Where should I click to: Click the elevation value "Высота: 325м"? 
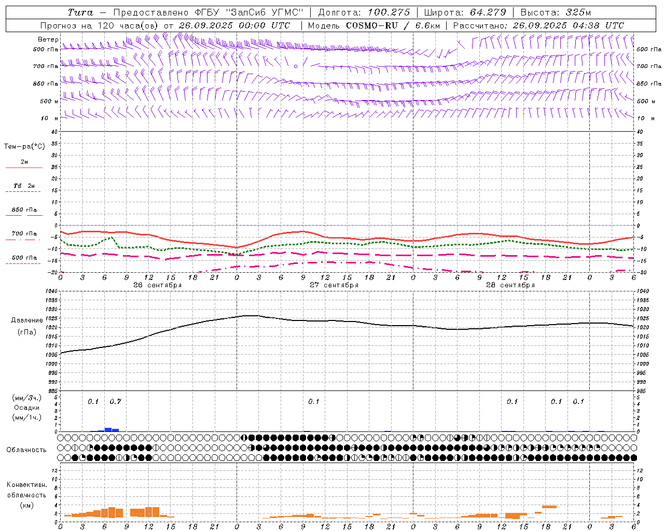coord(556,12)
